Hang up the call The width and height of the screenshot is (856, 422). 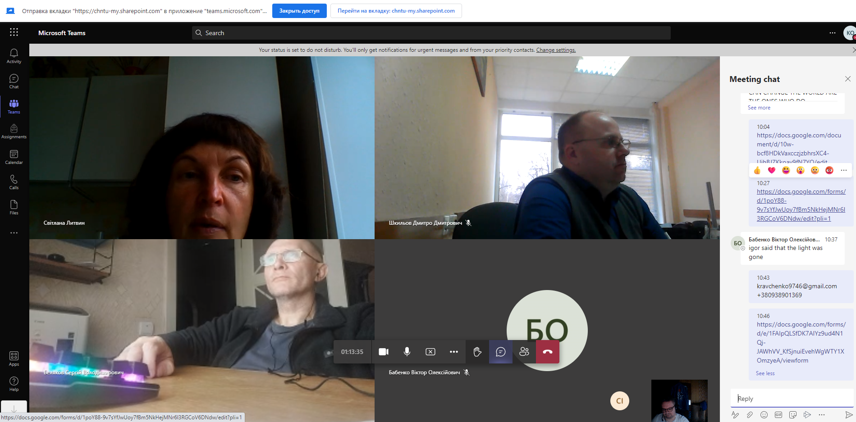click(548, 352)
